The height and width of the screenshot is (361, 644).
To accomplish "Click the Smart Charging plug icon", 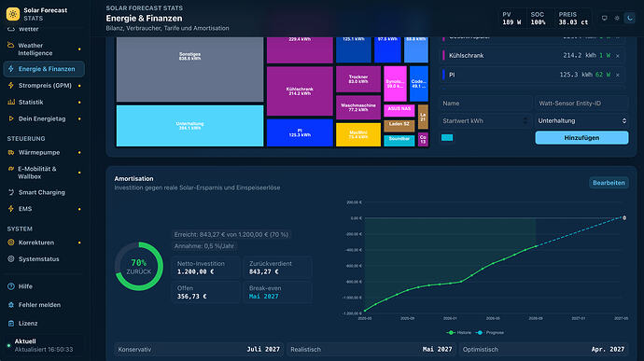I will pyautogui.click(x=11, y=192).
